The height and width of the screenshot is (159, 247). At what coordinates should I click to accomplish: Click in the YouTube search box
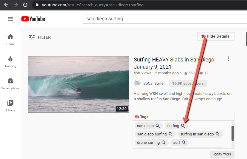click(164, 19)
